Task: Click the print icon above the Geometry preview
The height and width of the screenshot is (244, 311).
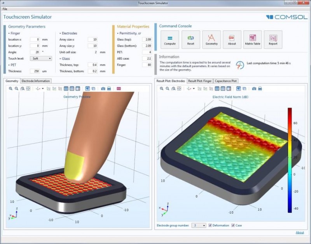Action: click(x=108, y=89)
